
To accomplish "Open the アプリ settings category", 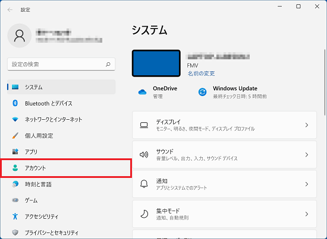I will coord(61,152).
